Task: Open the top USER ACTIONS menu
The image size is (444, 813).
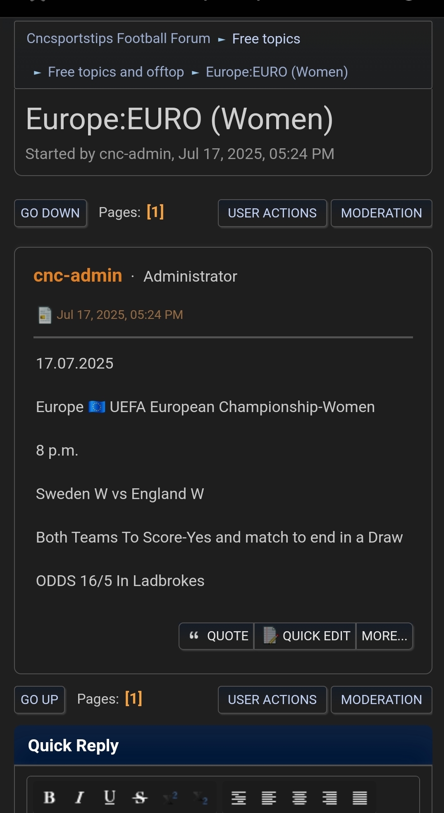Action: [x=272, y=213]
